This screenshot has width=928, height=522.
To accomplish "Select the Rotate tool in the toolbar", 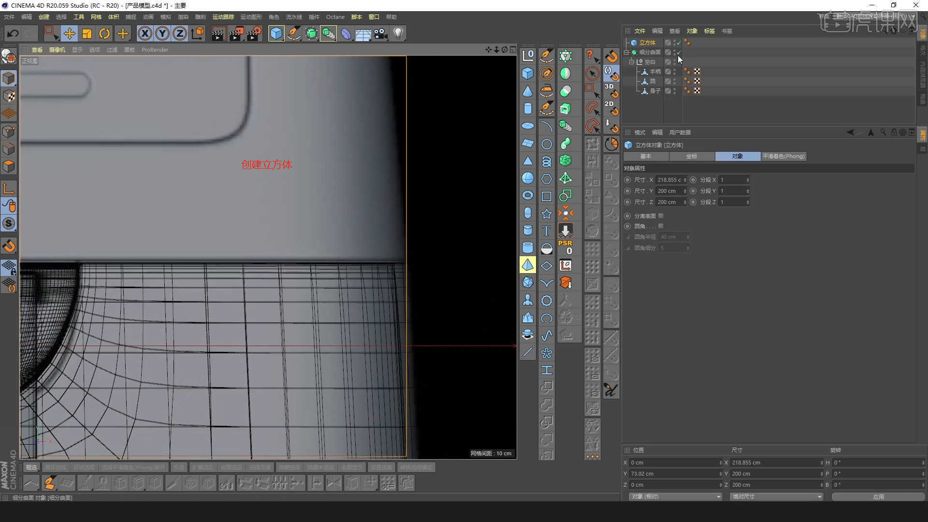I will (x=105, y=33).
